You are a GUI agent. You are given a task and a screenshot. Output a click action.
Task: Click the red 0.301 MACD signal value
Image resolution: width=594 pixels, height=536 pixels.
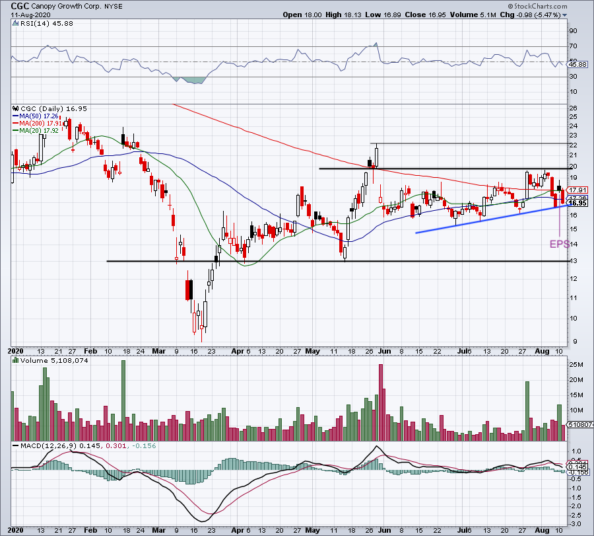tap(115, 445)
